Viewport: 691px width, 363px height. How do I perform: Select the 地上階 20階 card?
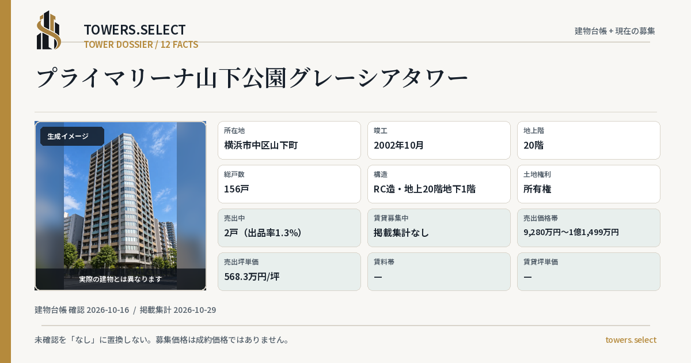(589, 140)
